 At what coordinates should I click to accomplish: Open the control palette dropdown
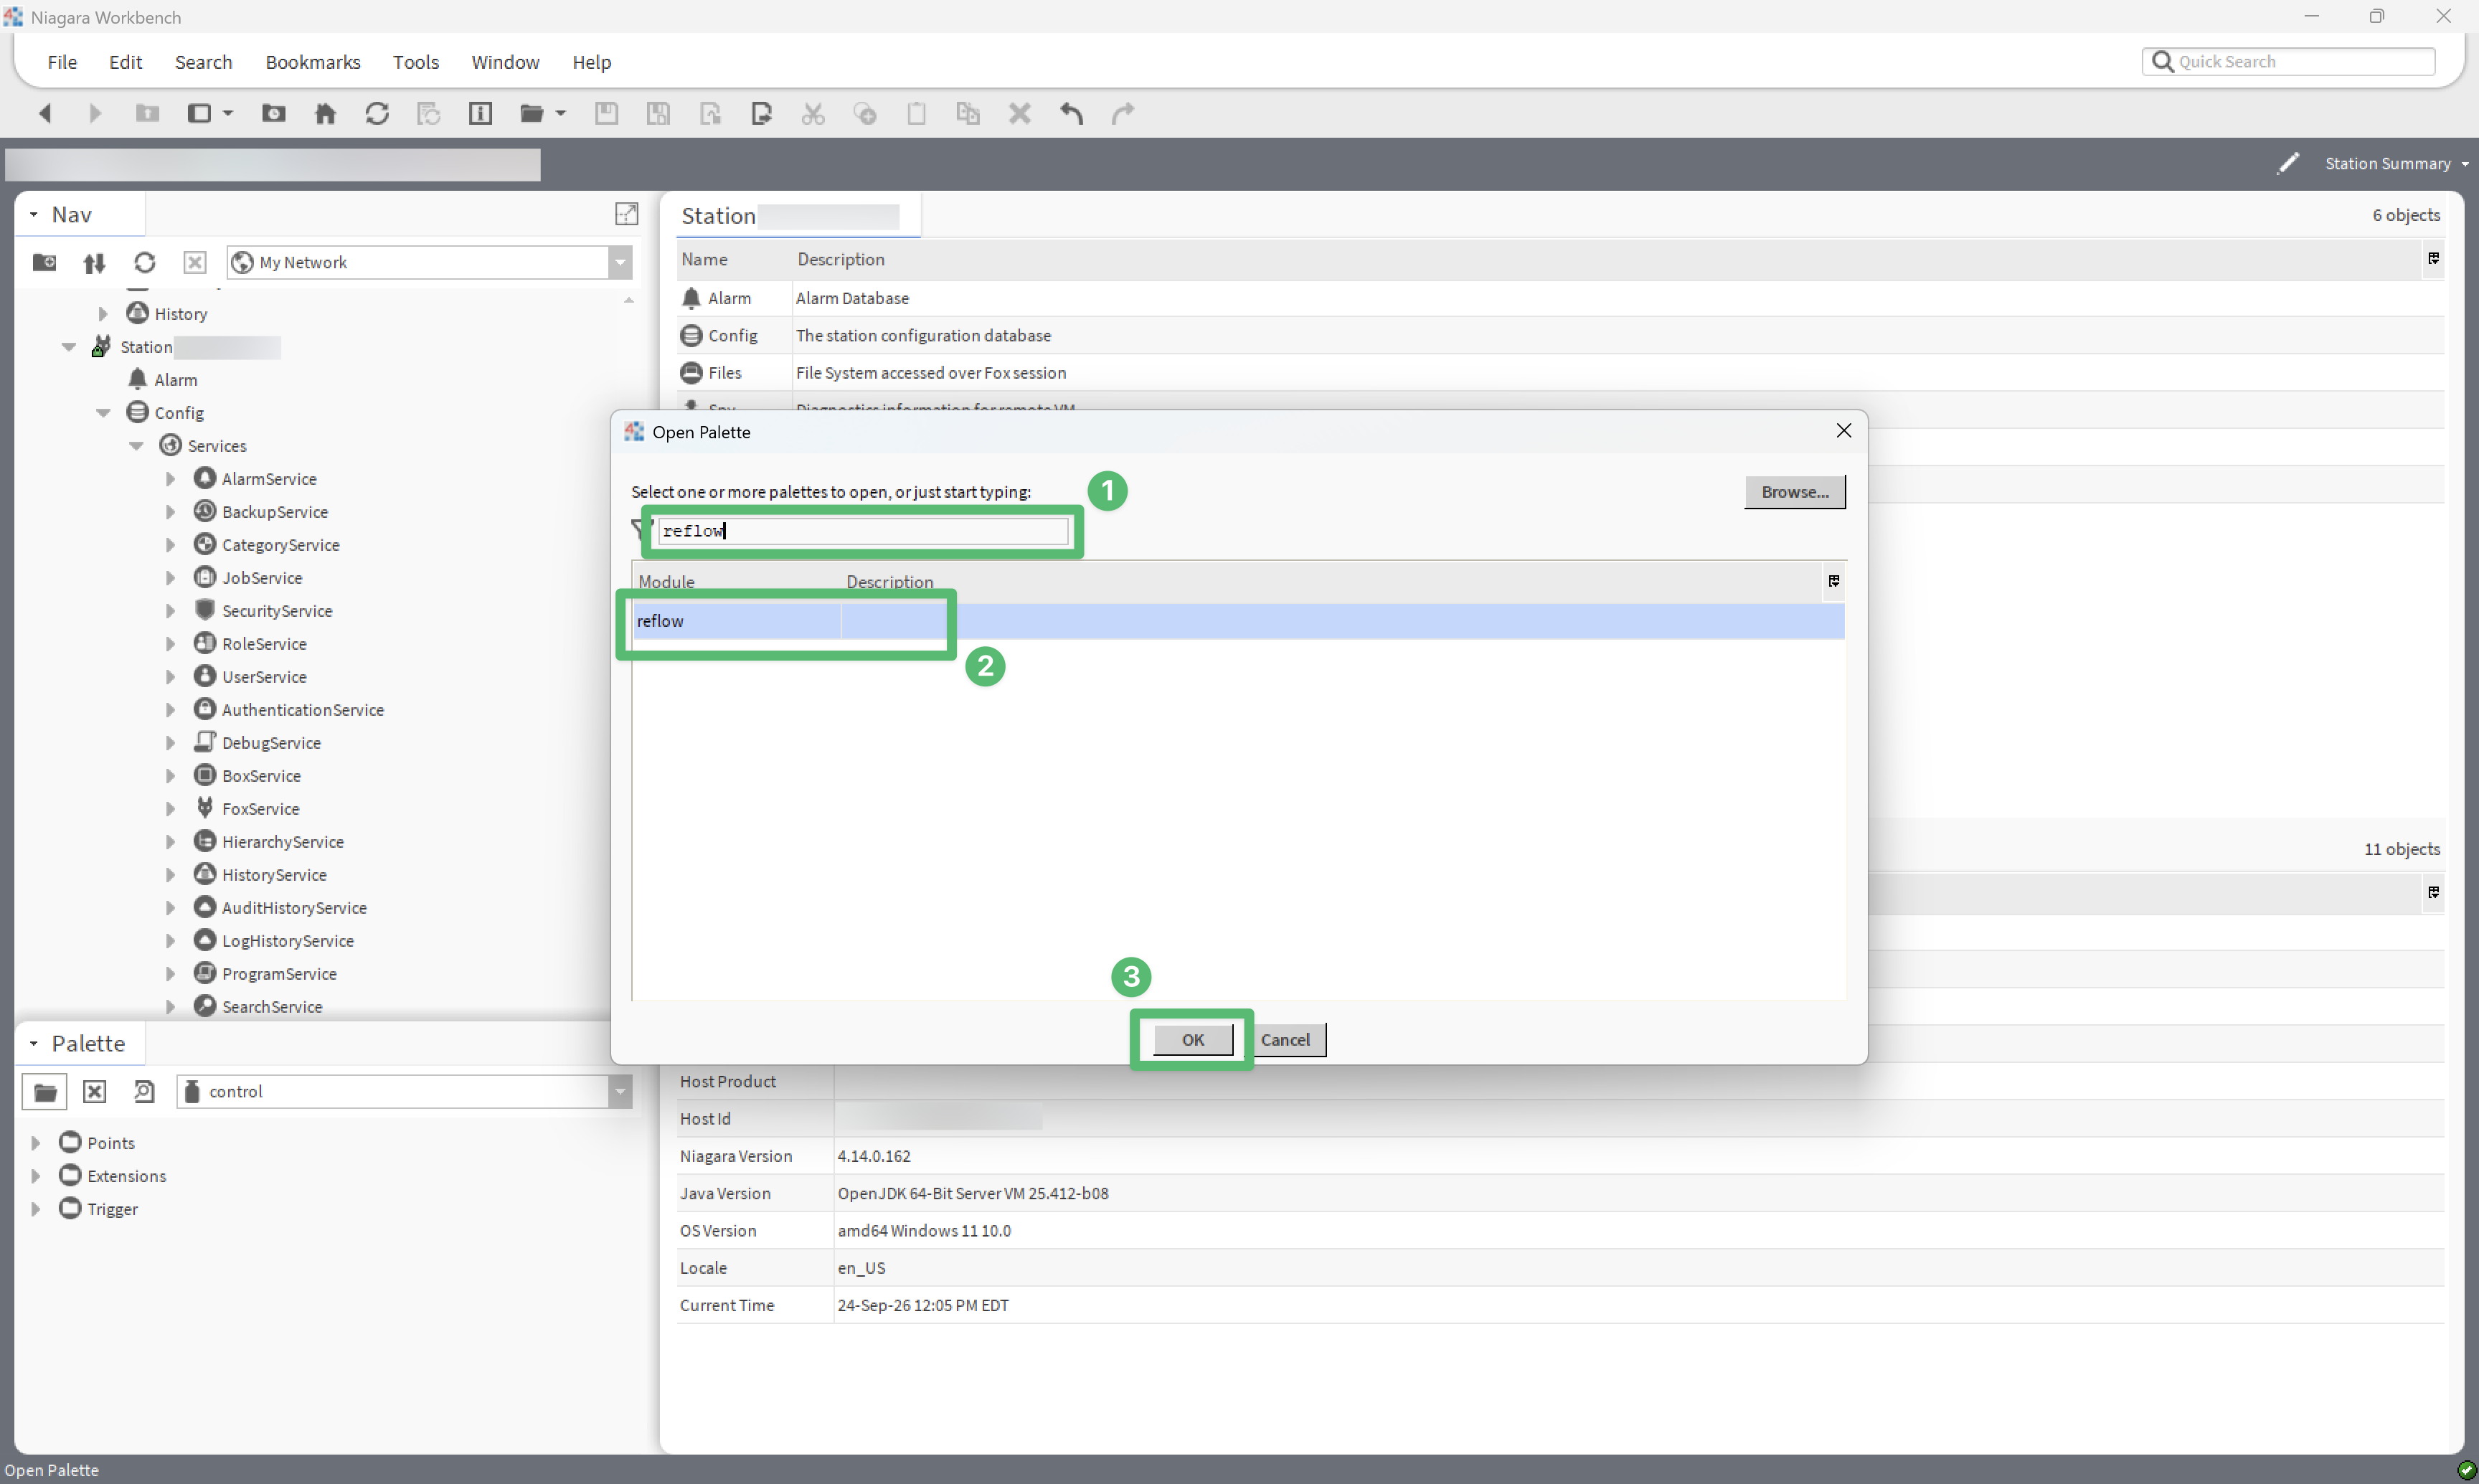620,1091
